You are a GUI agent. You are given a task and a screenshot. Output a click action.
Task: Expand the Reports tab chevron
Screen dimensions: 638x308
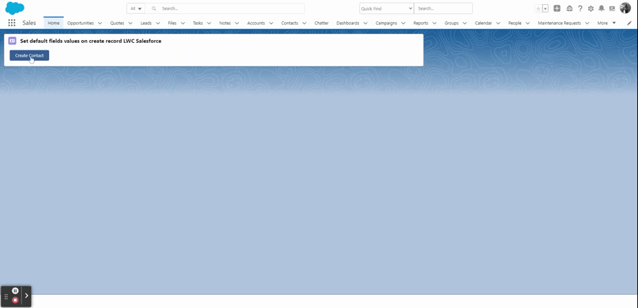(435, 23)
